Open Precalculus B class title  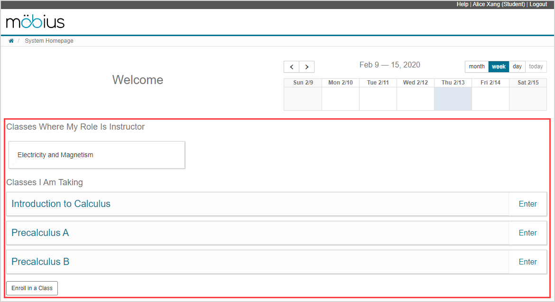tap(40, 262)
